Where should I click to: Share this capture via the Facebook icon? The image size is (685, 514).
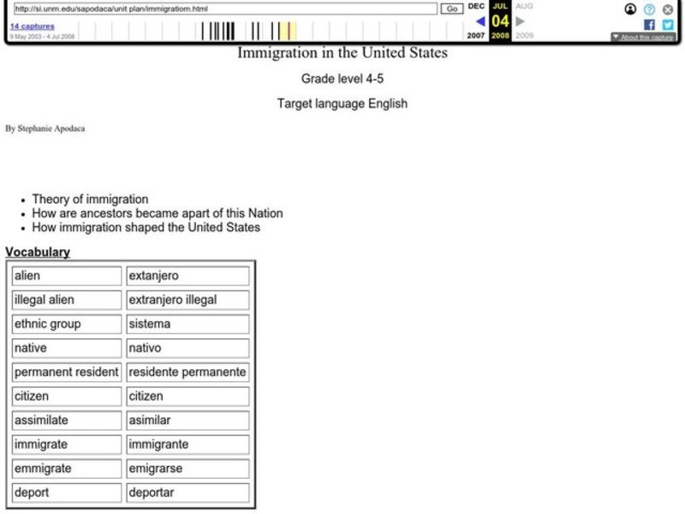pyautogui.click(x=650, y=24)
